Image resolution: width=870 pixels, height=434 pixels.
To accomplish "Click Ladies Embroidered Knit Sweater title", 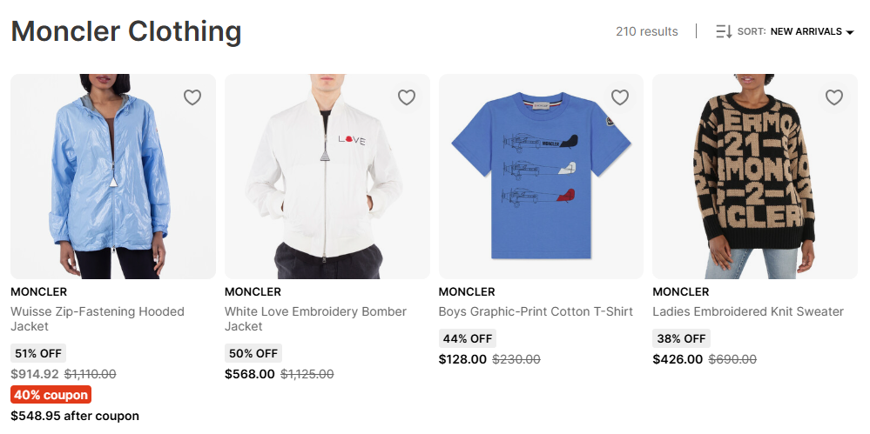I will coord(748,311).
